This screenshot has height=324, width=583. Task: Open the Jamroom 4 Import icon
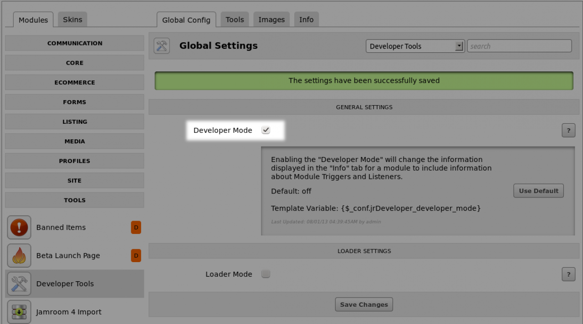pos(19,312)
